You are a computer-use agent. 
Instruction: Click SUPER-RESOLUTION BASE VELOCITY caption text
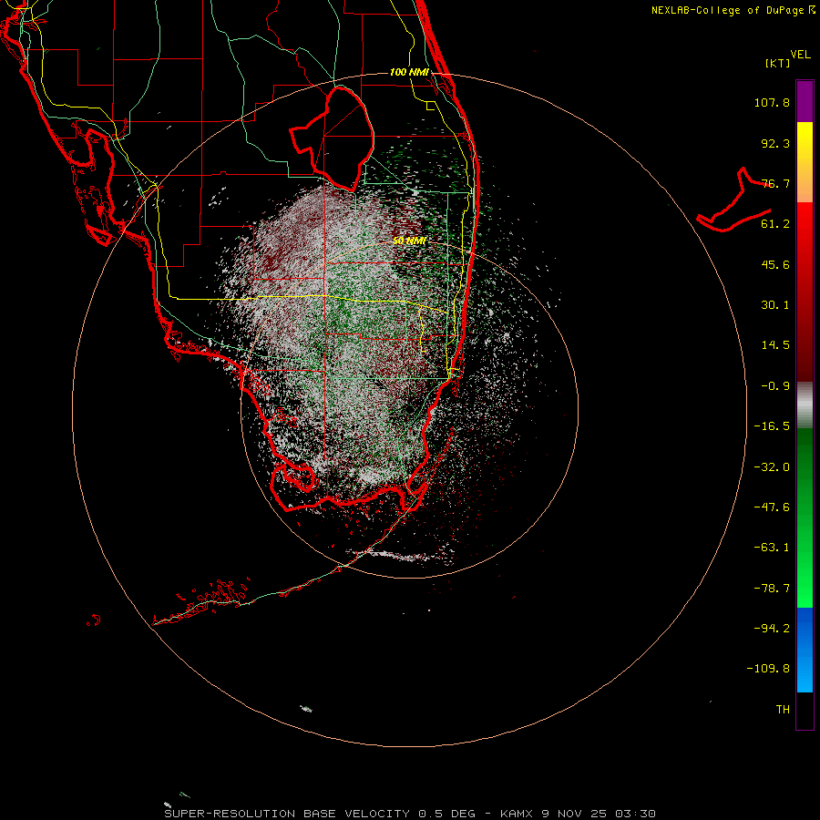tap(287, 814)
